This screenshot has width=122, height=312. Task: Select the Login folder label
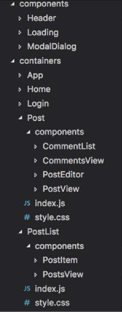(38, 104)
